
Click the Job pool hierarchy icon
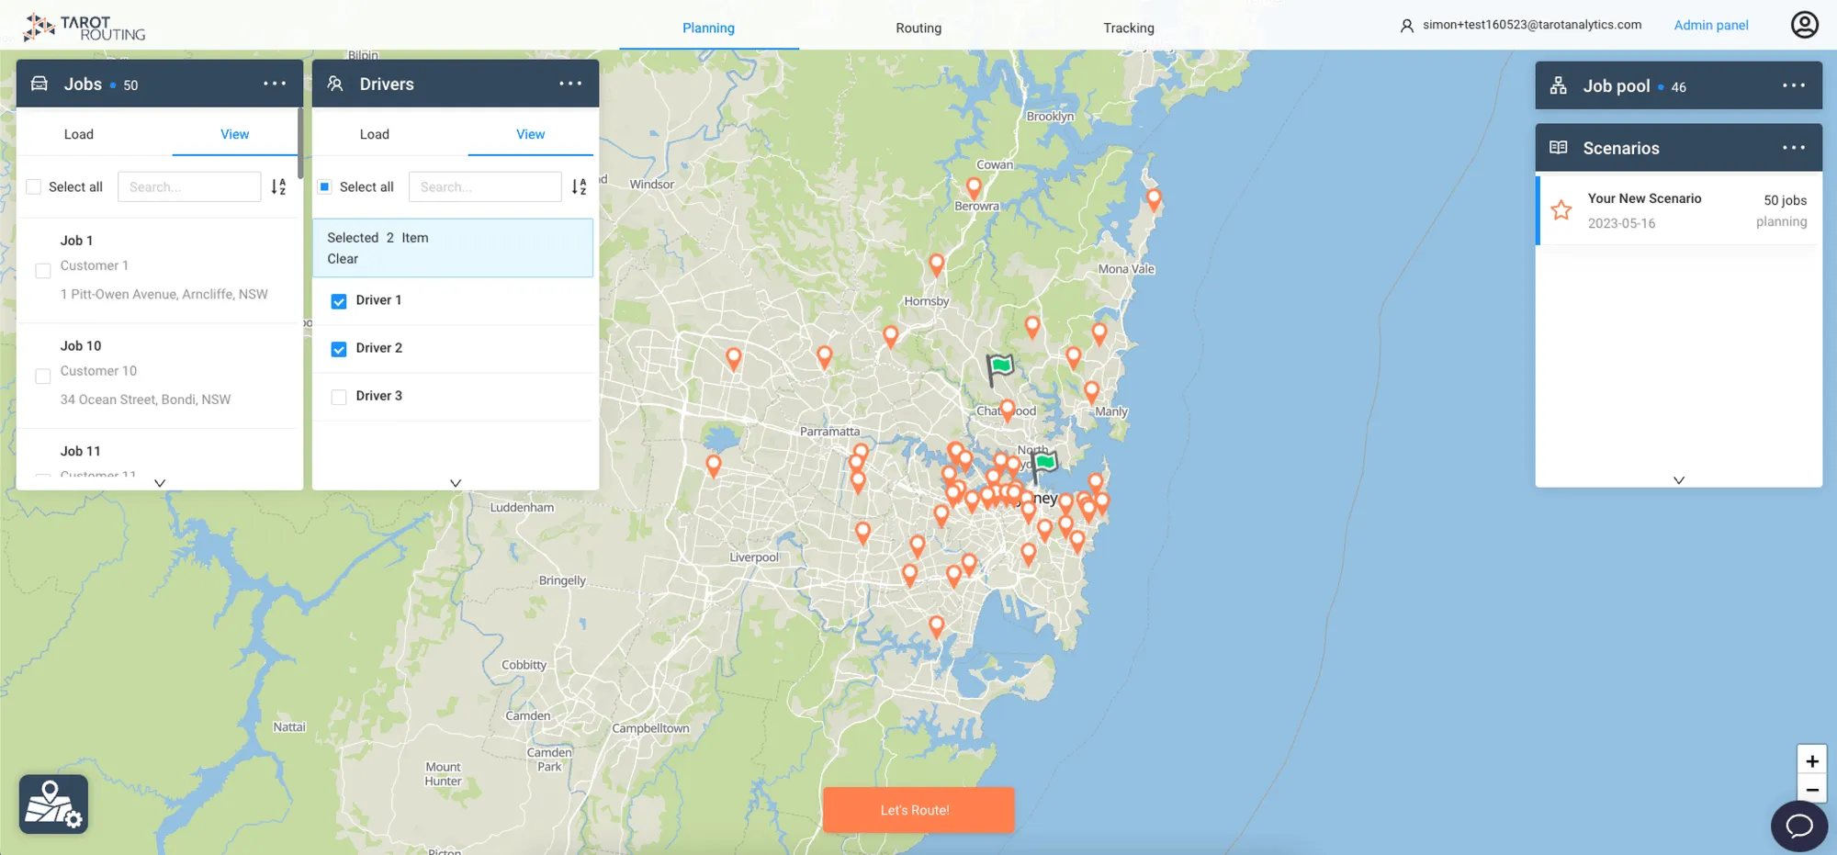tap(1559, 85)
